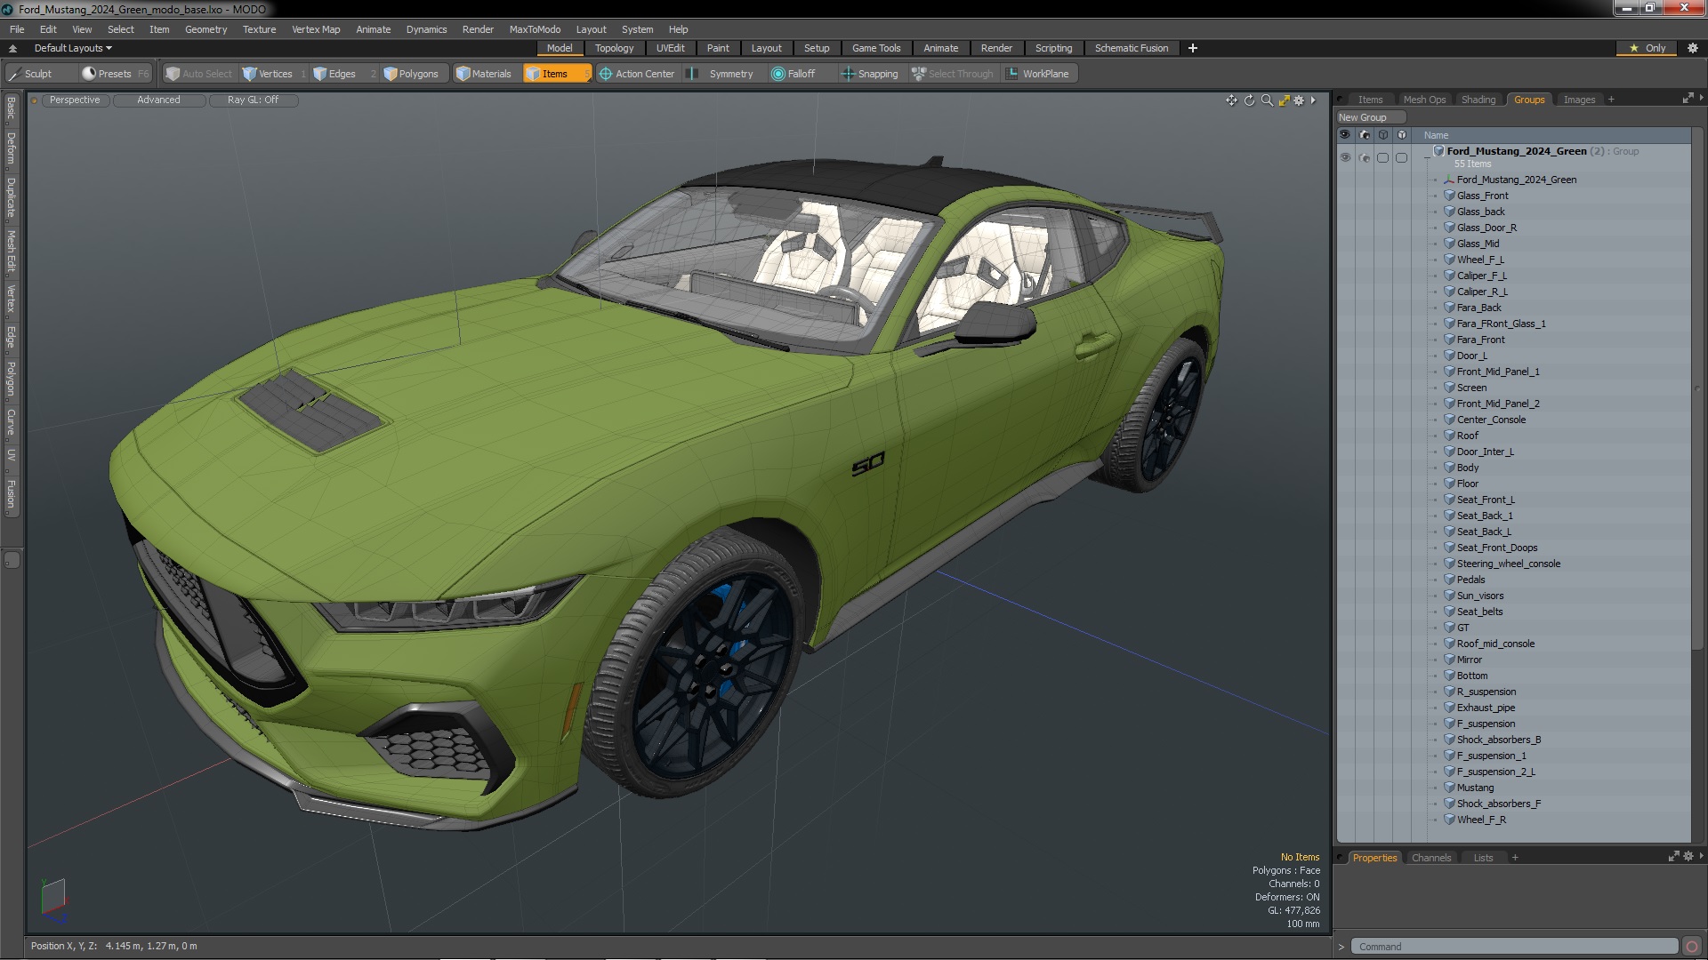The image size is (1708, 960).
Task: Open Properties panel settings gear
Action: (1688, 857)
